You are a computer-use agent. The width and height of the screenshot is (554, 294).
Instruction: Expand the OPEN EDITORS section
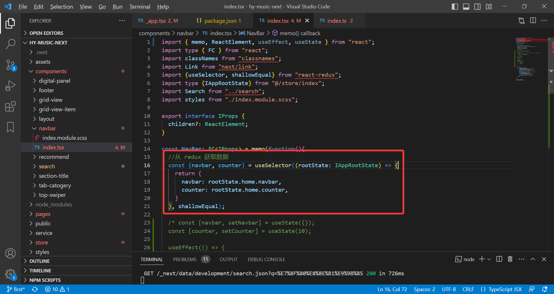(76, 33)
